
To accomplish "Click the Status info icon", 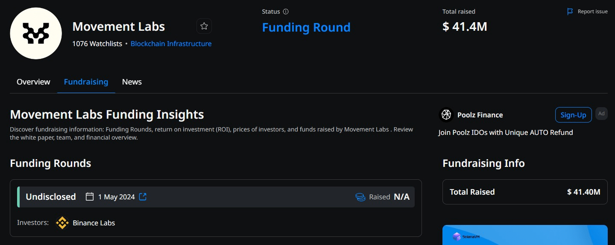I will pyautogui.click(x=286, y=12).
